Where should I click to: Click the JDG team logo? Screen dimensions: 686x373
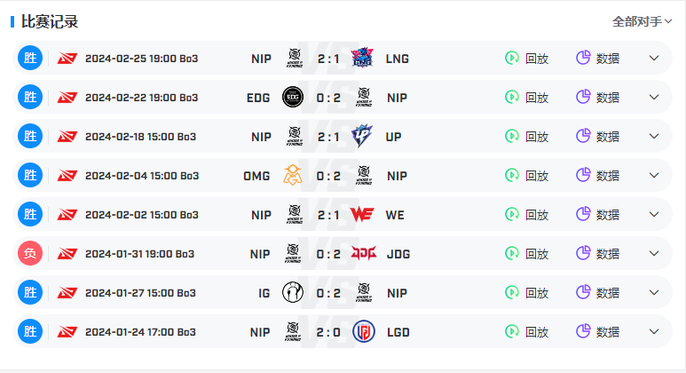click(x=364, y=253)
